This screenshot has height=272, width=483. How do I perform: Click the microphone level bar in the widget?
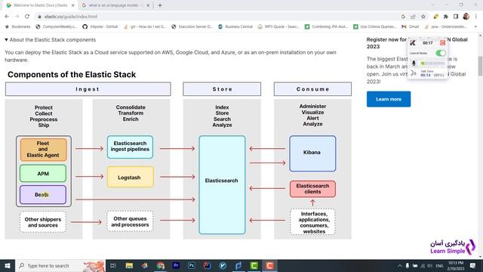pyautogui.click(x=432, y=63)
